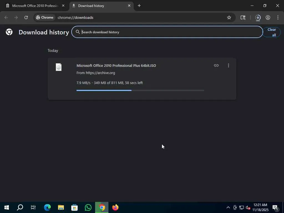Click the Today date heading
Screen dimensions: 284x213
coord(53,50)
